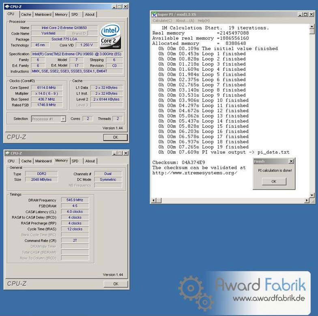Confirm OK in the Finish dialog
The height and width of the screenshot is (316, 318).
[274, 181]
